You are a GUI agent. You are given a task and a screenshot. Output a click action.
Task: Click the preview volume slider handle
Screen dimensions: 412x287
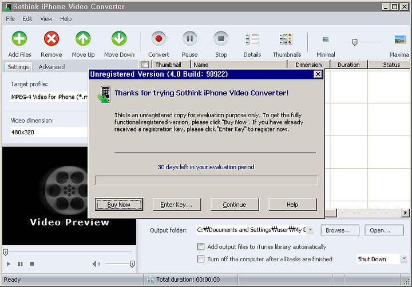coord(132,264)
